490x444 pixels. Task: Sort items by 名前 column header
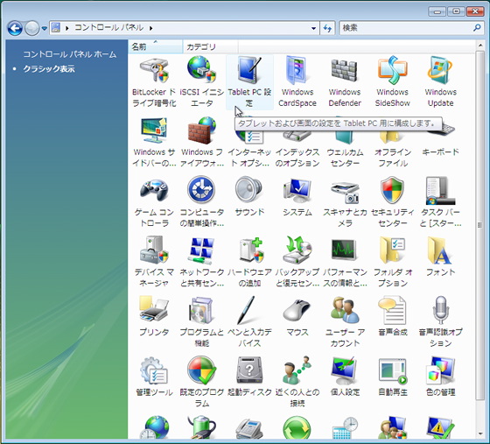pos(156,47)
